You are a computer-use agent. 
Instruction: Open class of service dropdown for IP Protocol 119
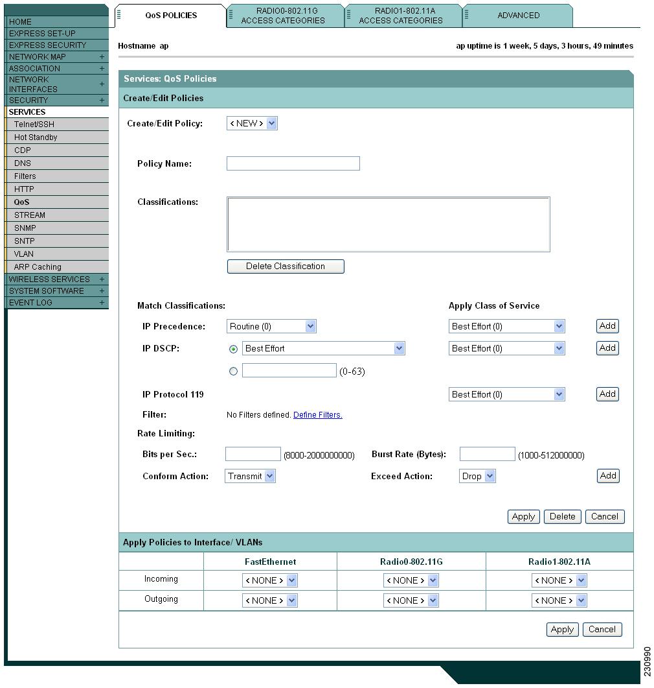pyautogui.click(x=506, y=394)
